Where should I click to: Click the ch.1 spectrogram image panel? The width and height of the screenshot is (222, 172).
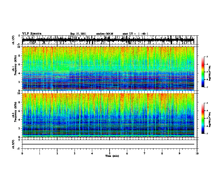108,69
